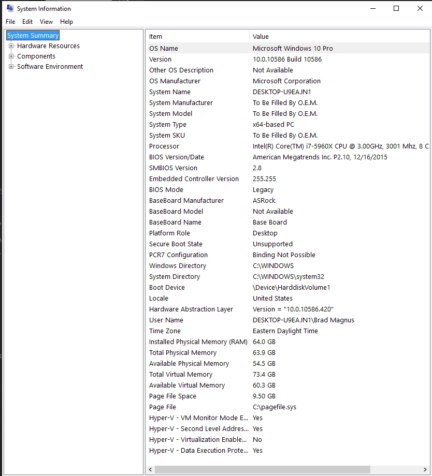Click the value DESKTOP-U9EAJN1

pyautogui.click(x=282, y=92)
